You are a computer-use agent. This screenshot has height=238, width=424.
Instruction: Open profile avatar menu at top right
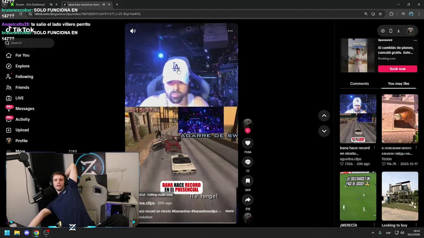click(x=410, y=31)
